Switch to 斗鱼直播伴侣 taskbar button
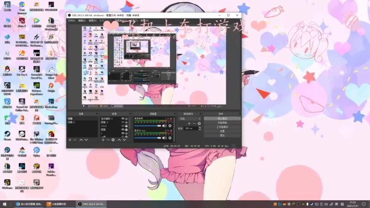 pyautogui.click(x=59, y=204)
